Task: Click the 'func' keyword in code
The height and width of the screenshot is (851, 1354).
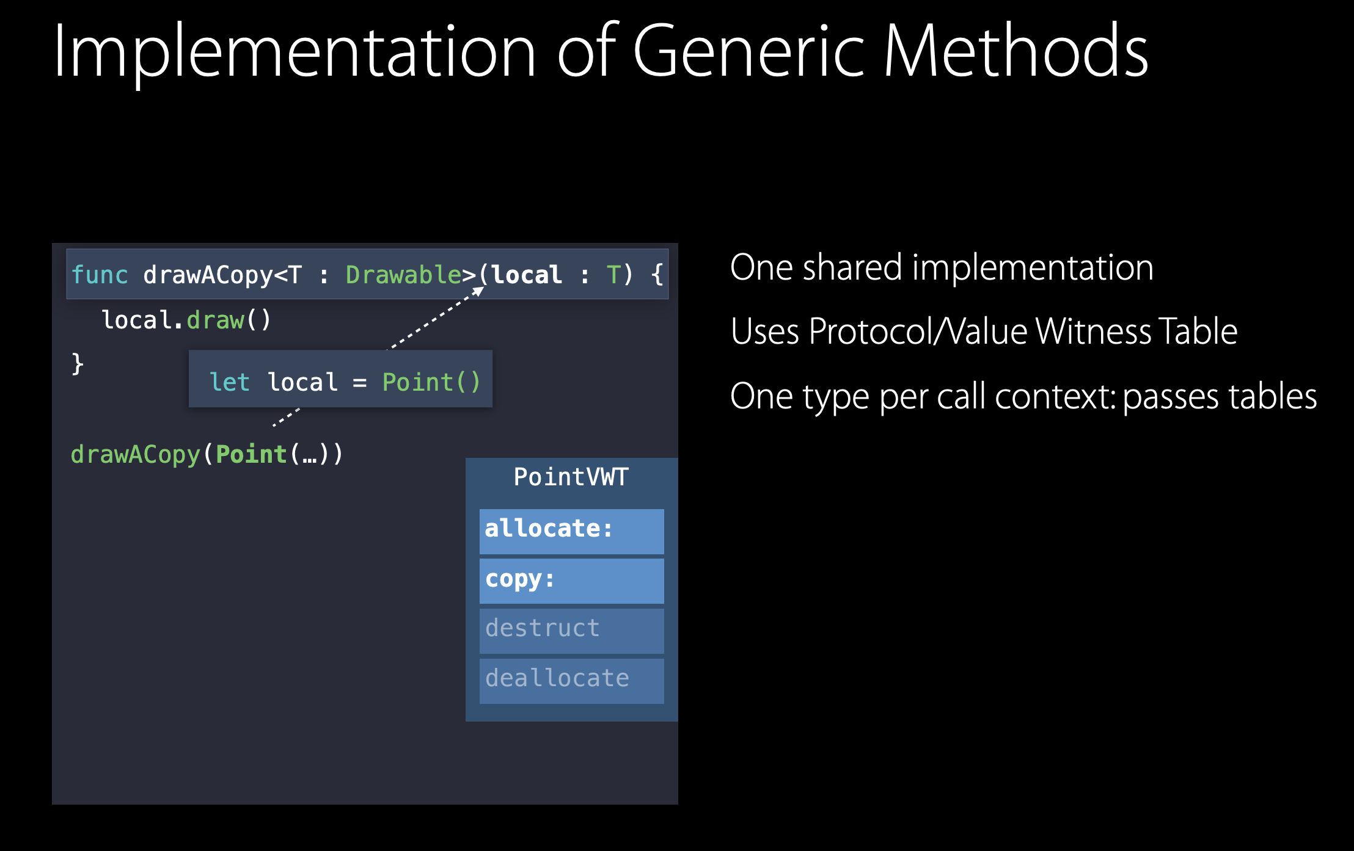Action: click(100, 275)
